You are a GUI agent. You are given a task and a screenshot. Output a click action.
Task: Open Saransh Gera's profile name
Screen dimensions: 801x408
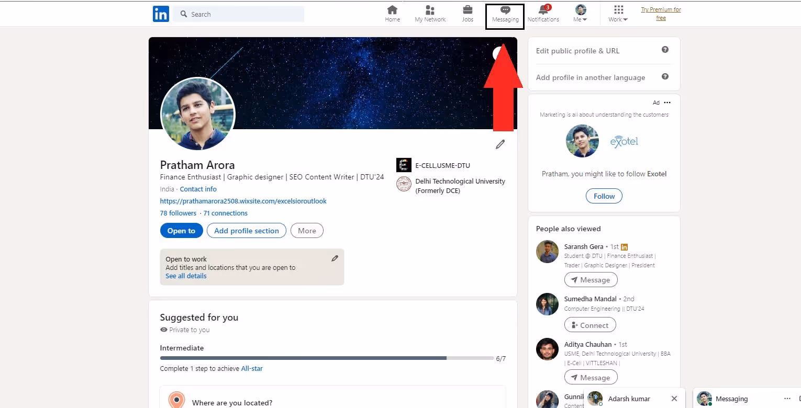pyautogui.click(x=584, y=246)
